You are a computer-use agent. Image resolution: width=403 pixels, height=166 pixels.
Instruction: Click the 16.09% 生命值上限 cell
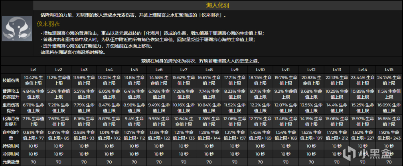(x=389, y=108)
